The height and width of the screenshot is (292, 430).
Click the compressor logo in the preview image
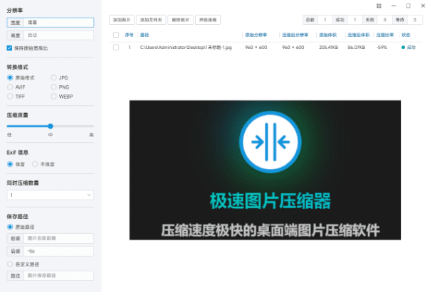265,144
